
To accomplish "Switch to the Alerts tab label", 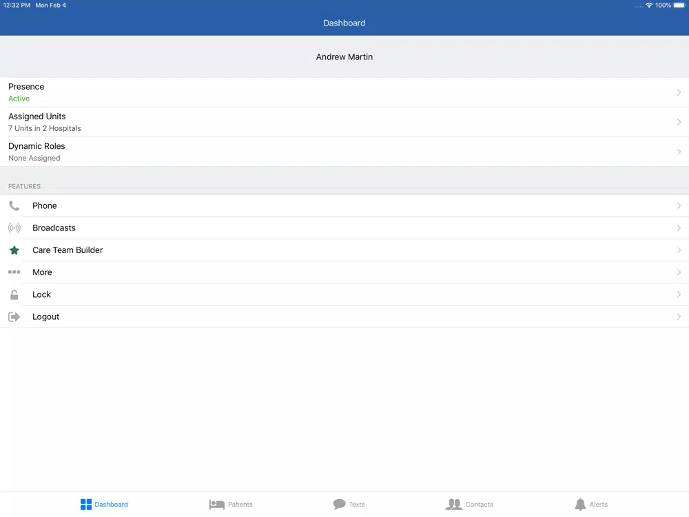I will click(599, 505).
